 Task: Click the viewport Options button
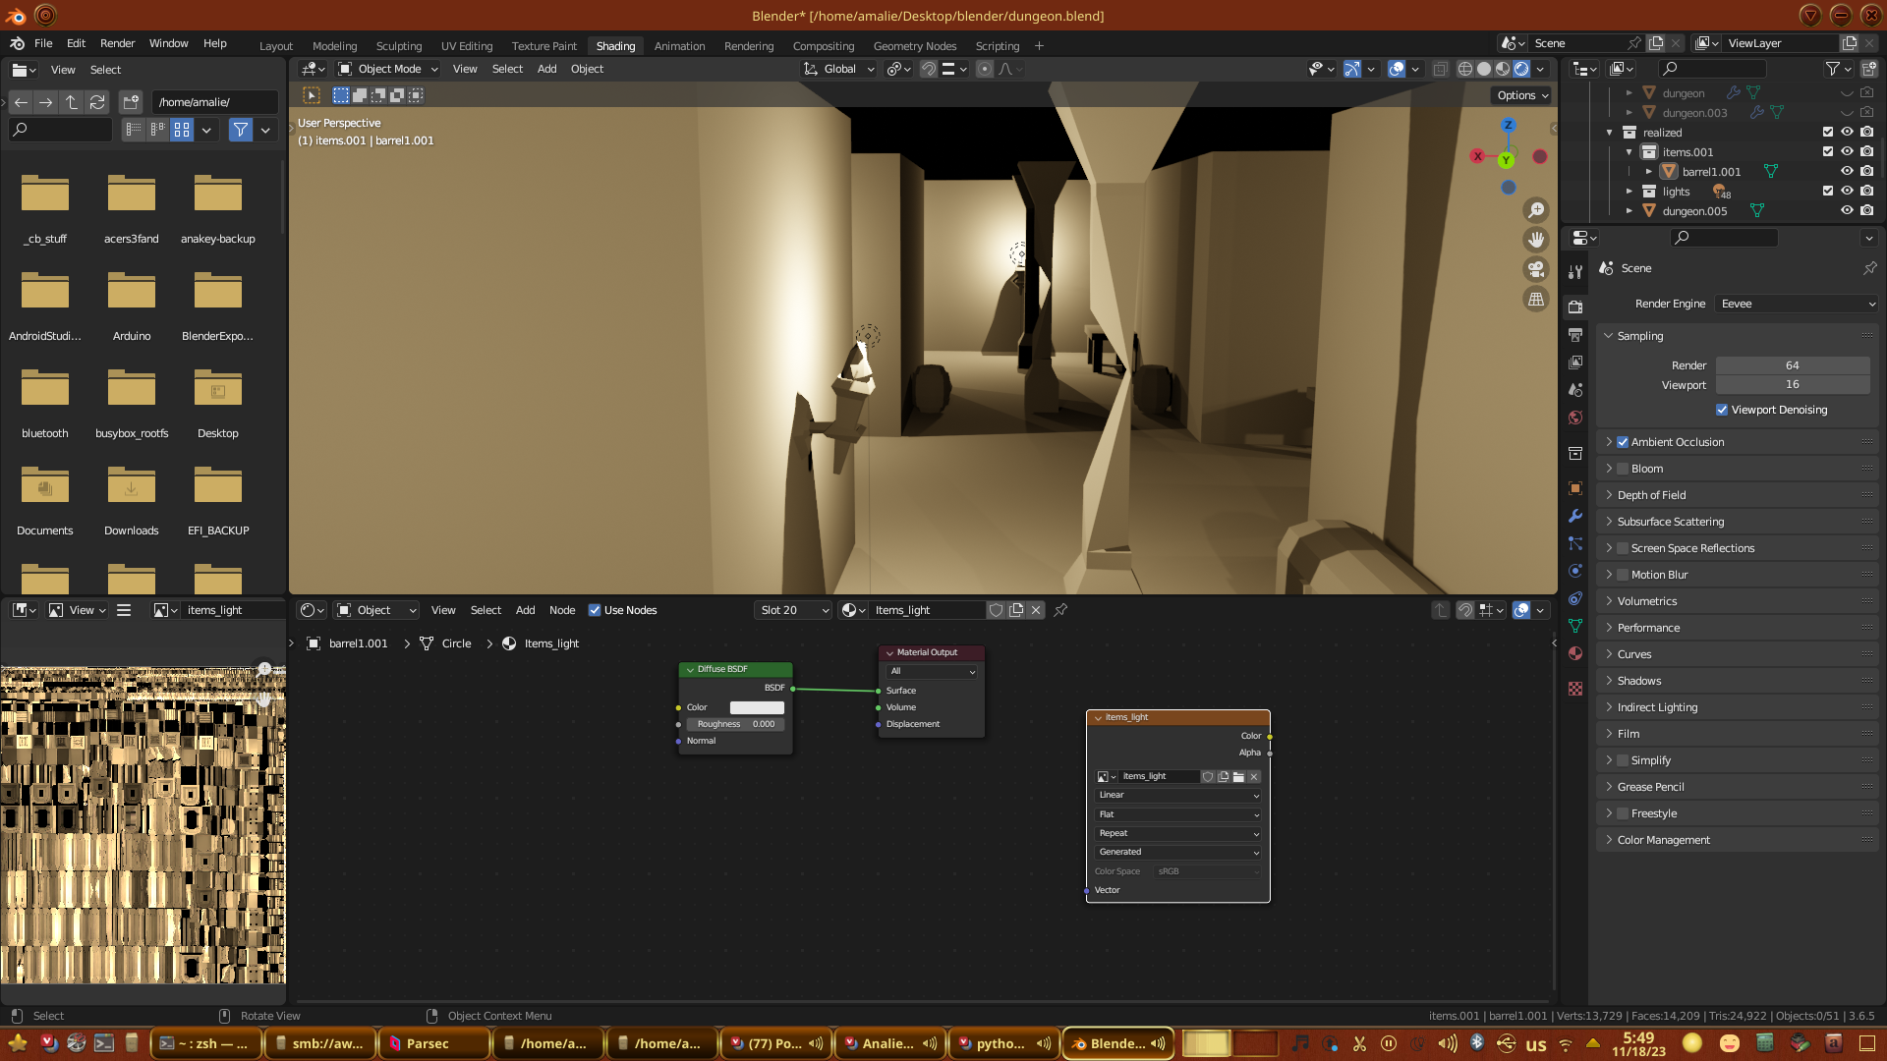[x=1522, y=95]
